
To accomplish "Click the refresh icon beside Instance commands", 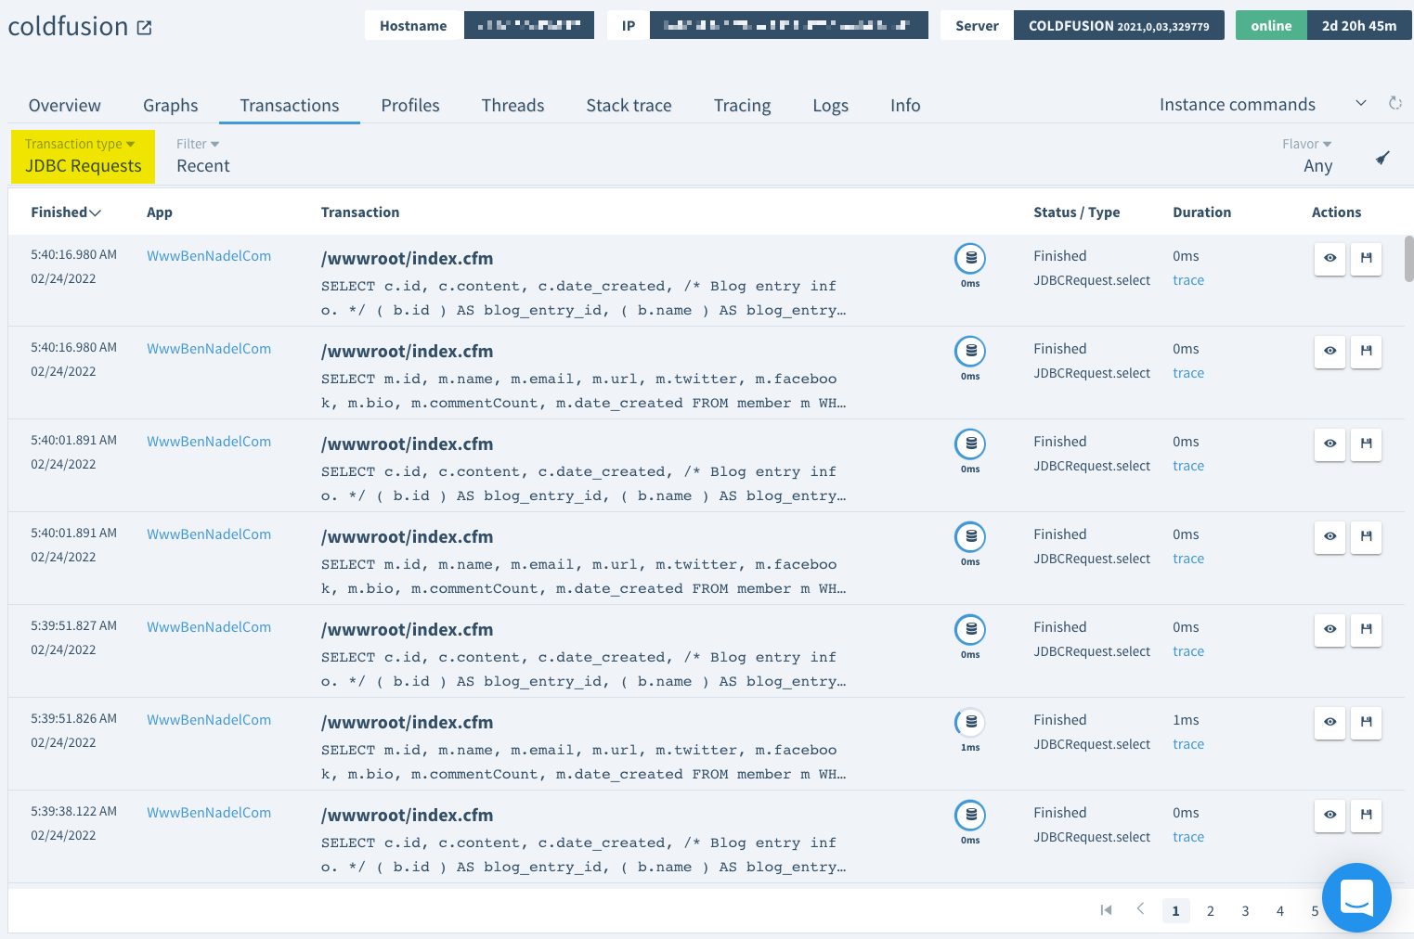I will pyautogui.click(x=1395, y=104).
